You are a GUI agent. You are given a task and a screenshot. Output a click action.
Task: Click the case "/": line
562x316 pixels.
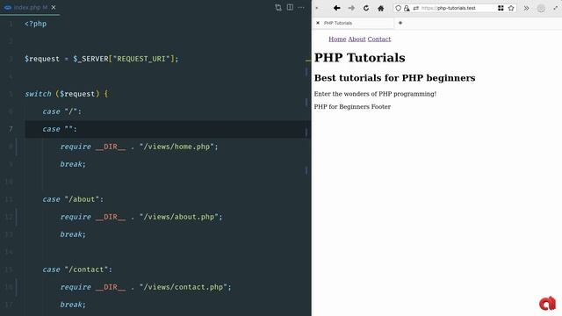(62, 111)
